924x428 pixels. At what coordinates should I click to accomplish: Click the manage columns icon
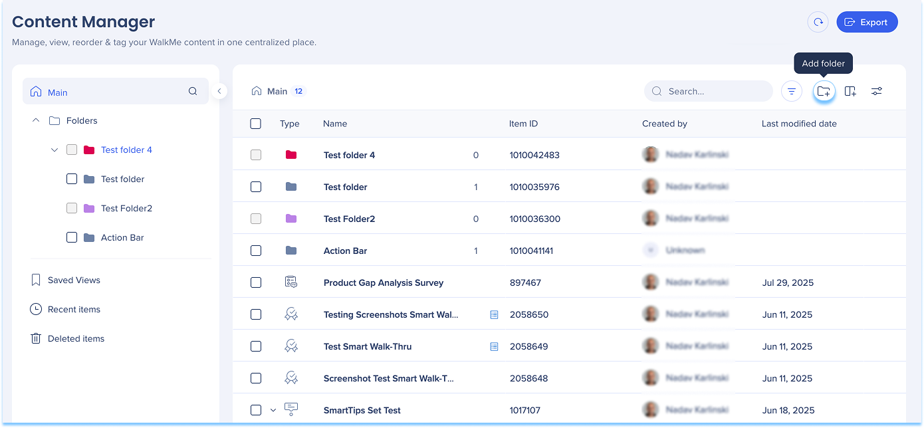click(x=850, y=92)
